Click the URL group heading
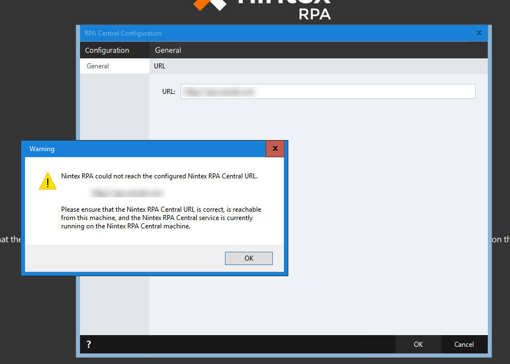This screenshot has width=510, height=364. pyautogui.click(x=159, y=66)
